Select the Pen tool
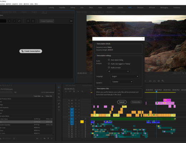 (x=59, y=104)
